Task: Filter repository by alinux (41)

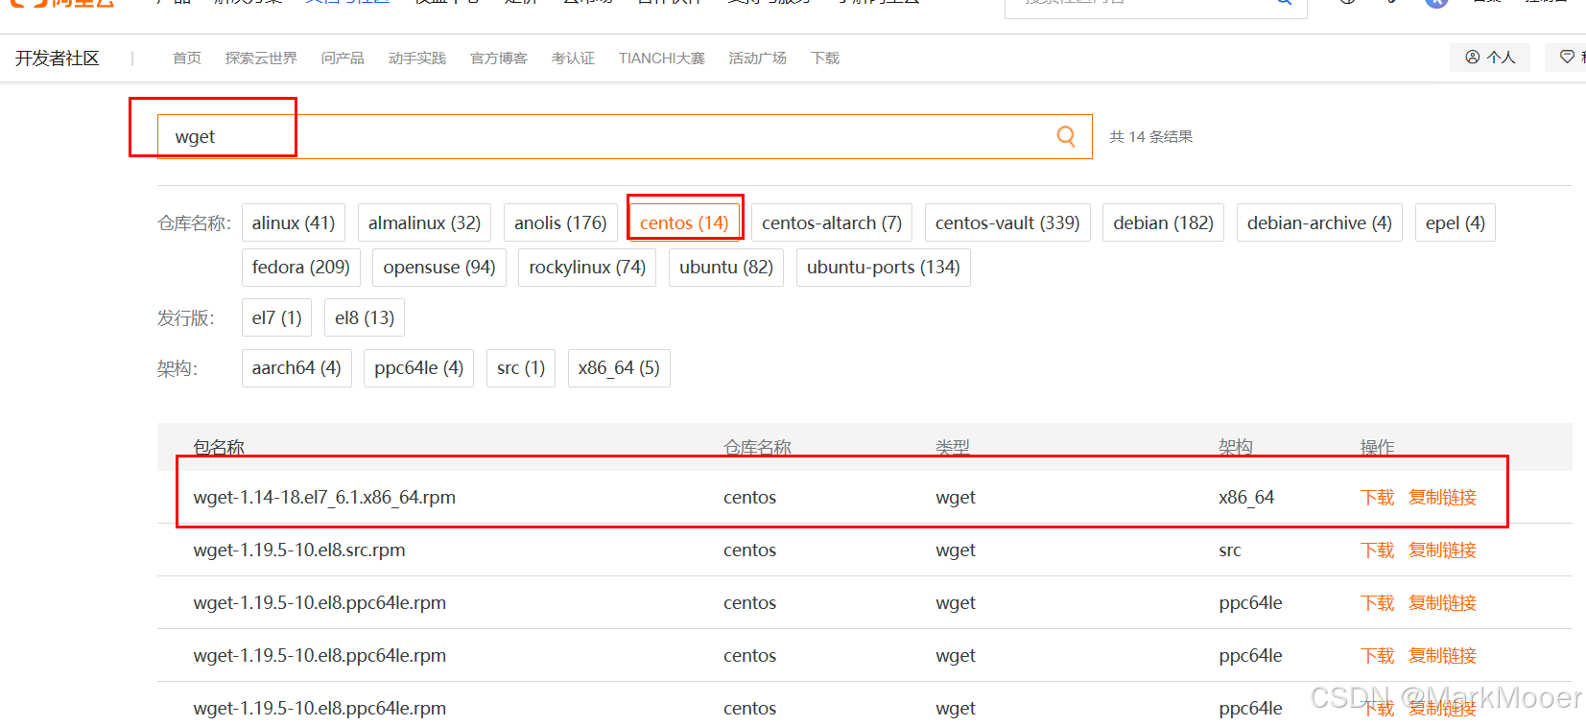Action: coord(294,222)
